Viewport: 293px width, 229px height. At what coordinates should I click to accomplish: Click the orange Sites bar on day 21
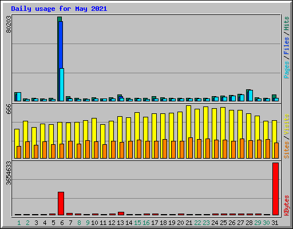click(x=191, y=148)
